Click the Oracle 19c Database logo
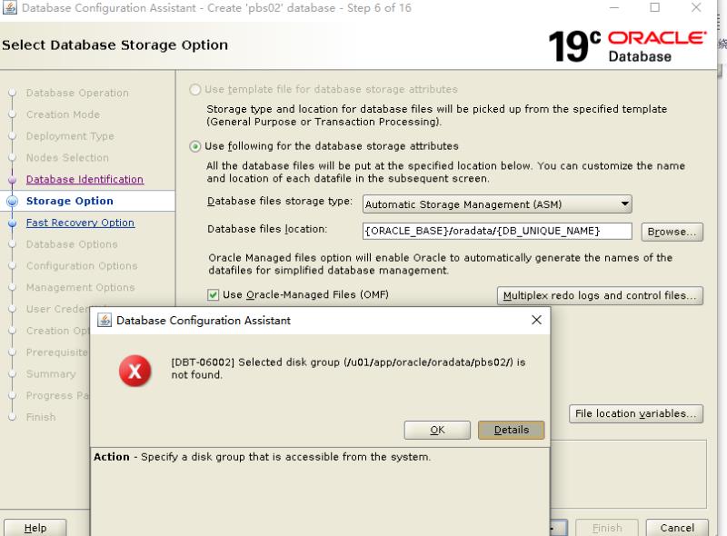This screenshot has height=536, width=727. (x=627, y=46)
